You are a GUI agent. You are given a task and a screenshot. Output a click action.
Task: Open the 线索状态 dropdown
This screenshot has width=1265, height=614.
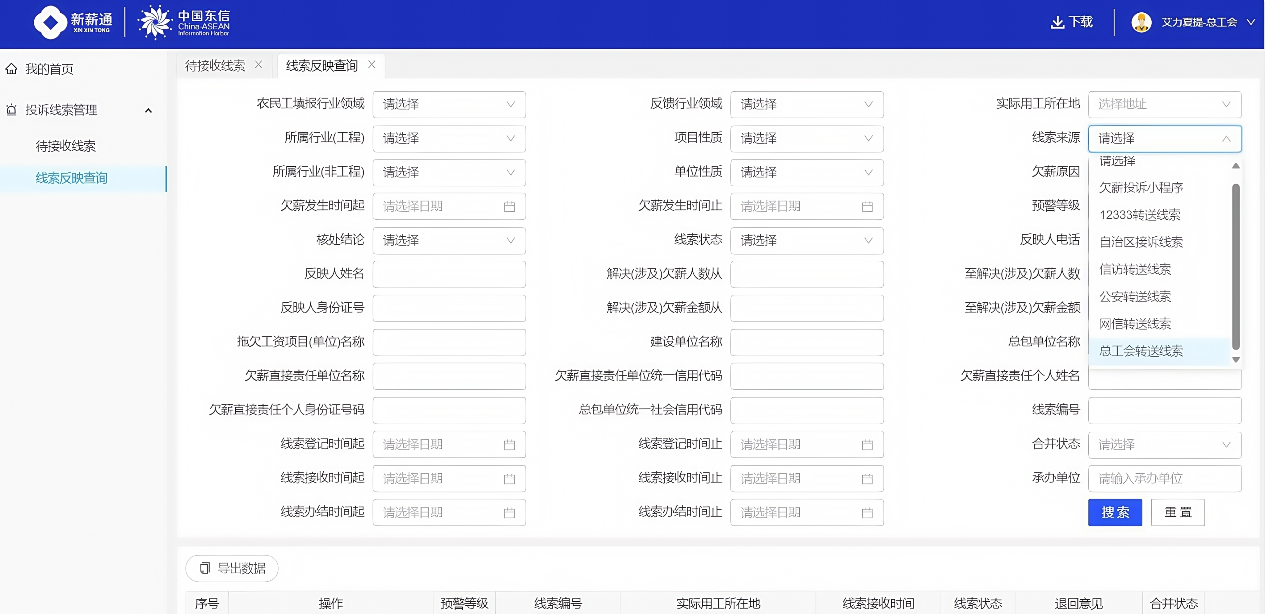coord(806,240)
